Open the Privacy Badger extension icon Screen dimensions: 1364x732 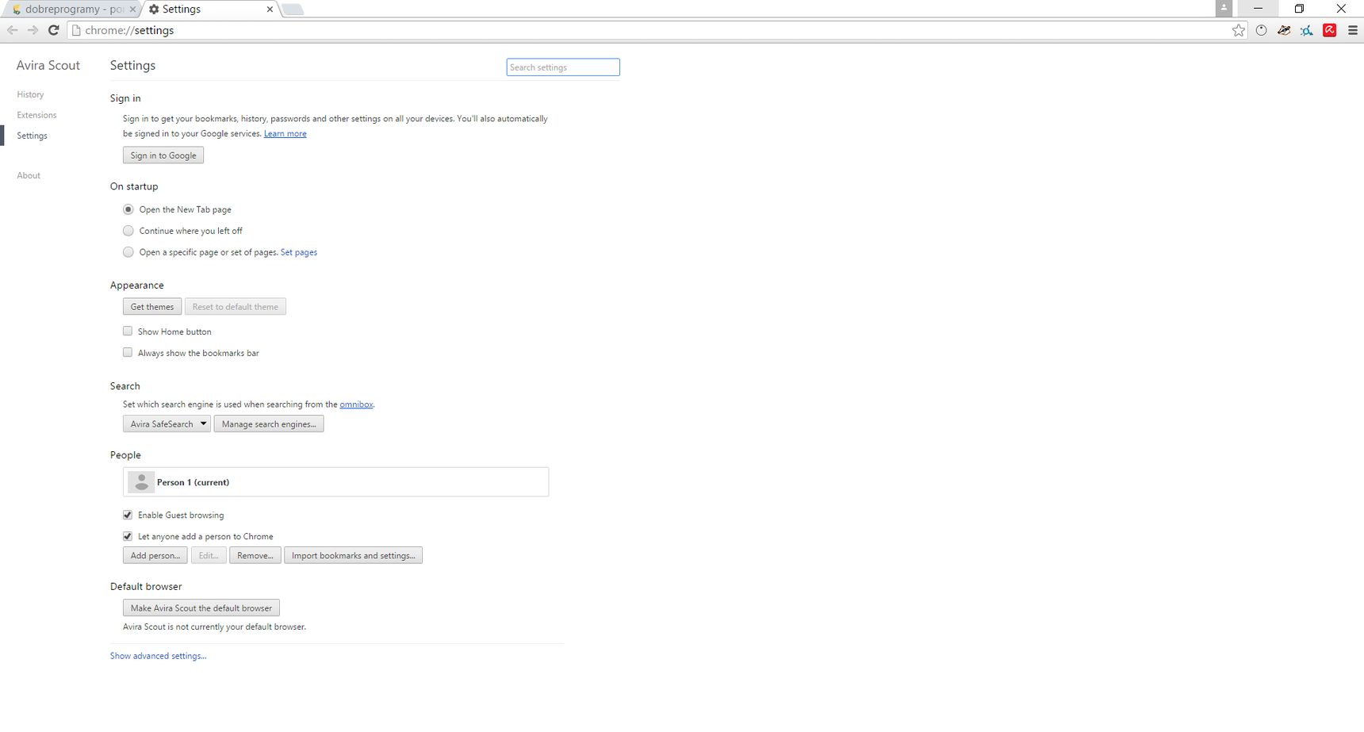point(1284,30)
